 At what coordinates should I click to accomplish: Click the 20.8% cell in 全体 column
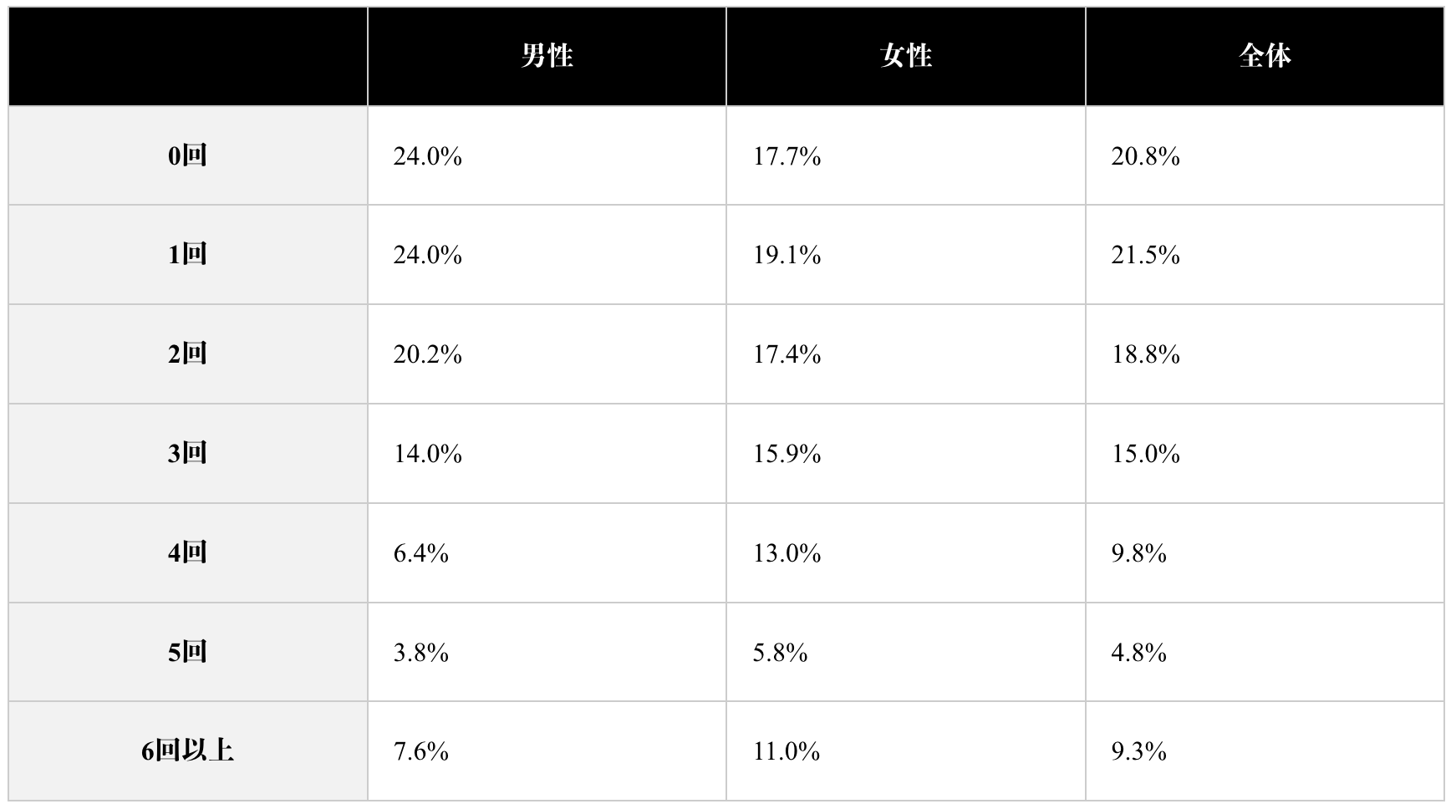[x=1145, y=156]
